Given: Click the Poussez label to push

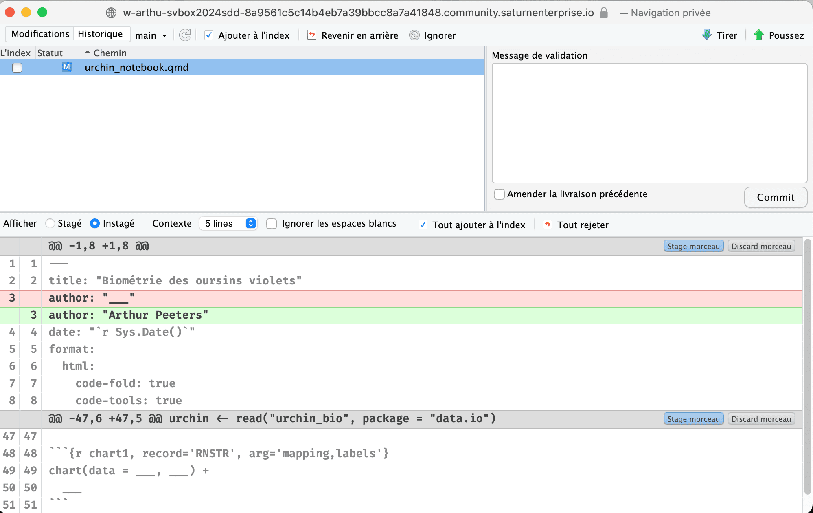Looking at the screenshot, I should 786,35.
